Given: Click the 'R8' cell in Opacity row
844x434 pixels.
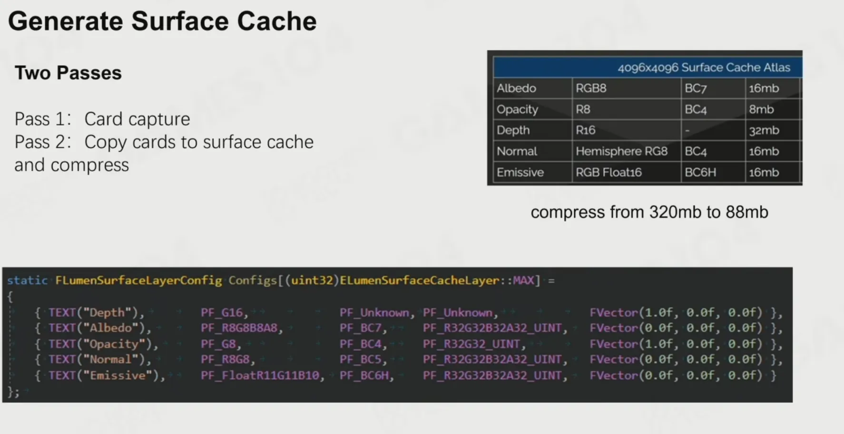Looking at the screenshot, I should (x=627, y=109).
